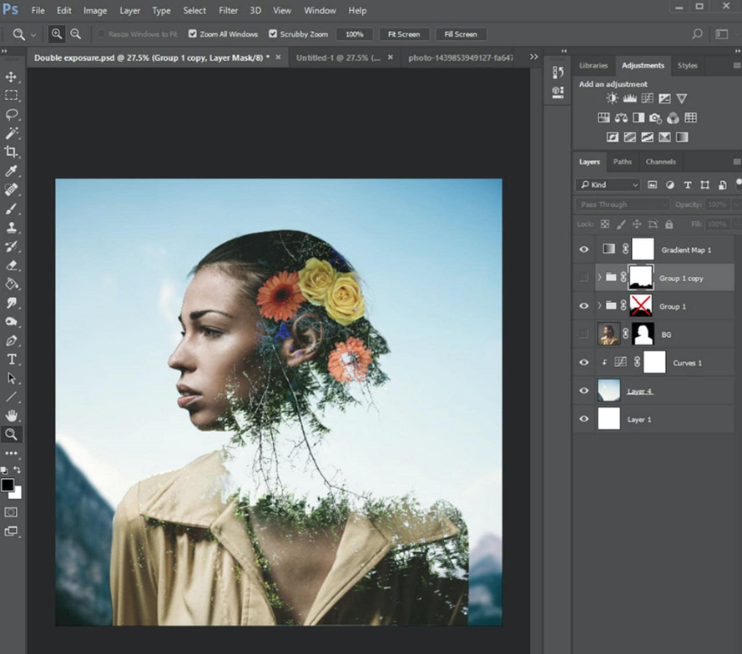The height and width of the screenshot is (654, 742).
Task: Disable the Scrubby Zoom checkbox
Action: tap(273, 34)
